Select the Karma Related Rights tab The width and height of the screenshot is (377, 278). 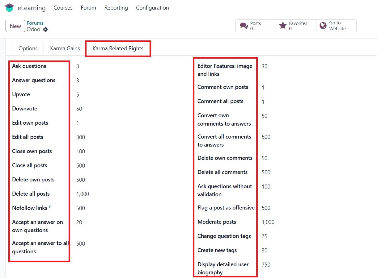[118, 48]
